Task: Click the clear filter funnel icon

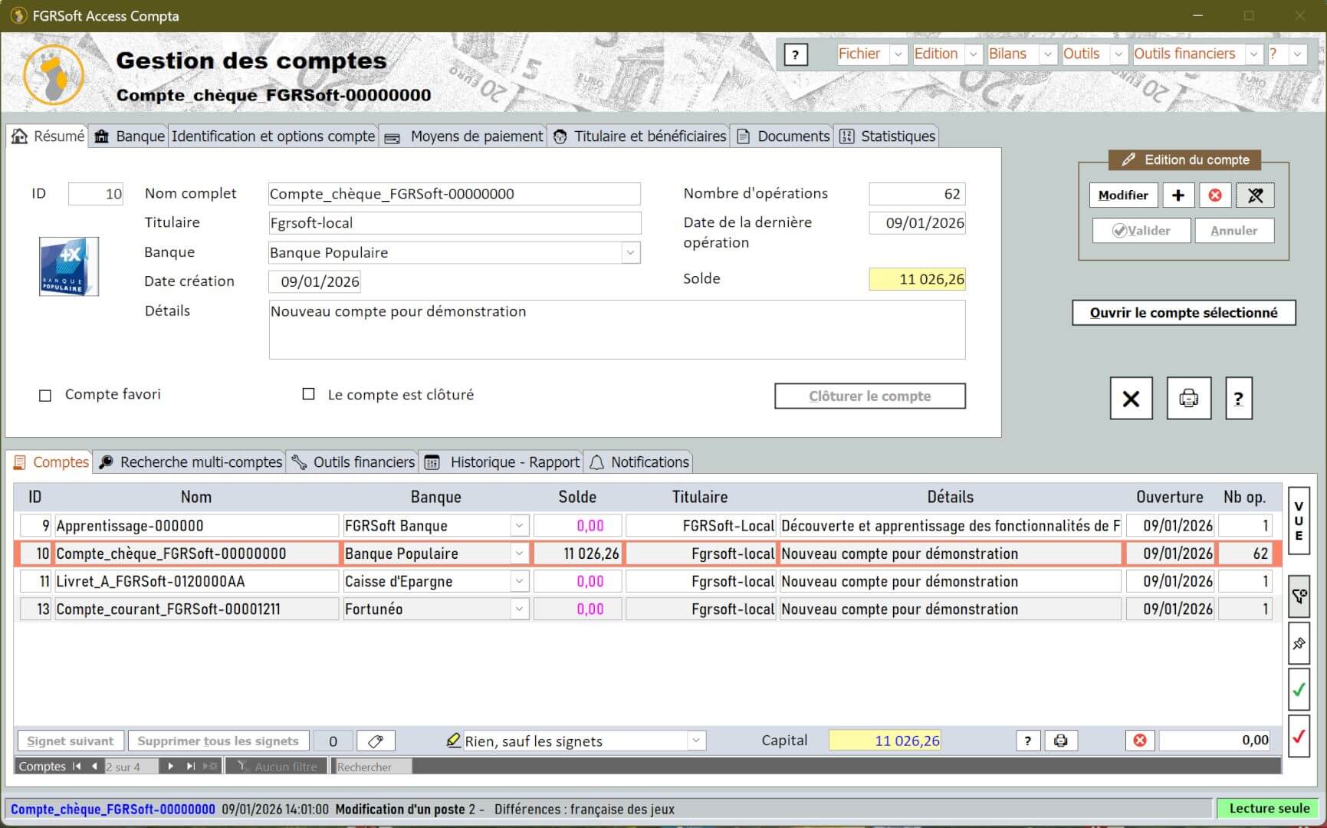Action: tap(1299, 596)
